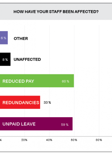Click the 60% axis tick label

click(74, 140)
